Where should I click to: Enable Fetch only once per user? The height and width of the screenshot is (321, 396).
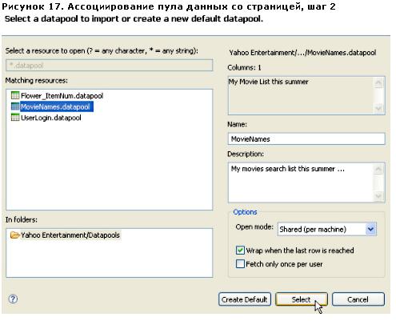(240, 264)
